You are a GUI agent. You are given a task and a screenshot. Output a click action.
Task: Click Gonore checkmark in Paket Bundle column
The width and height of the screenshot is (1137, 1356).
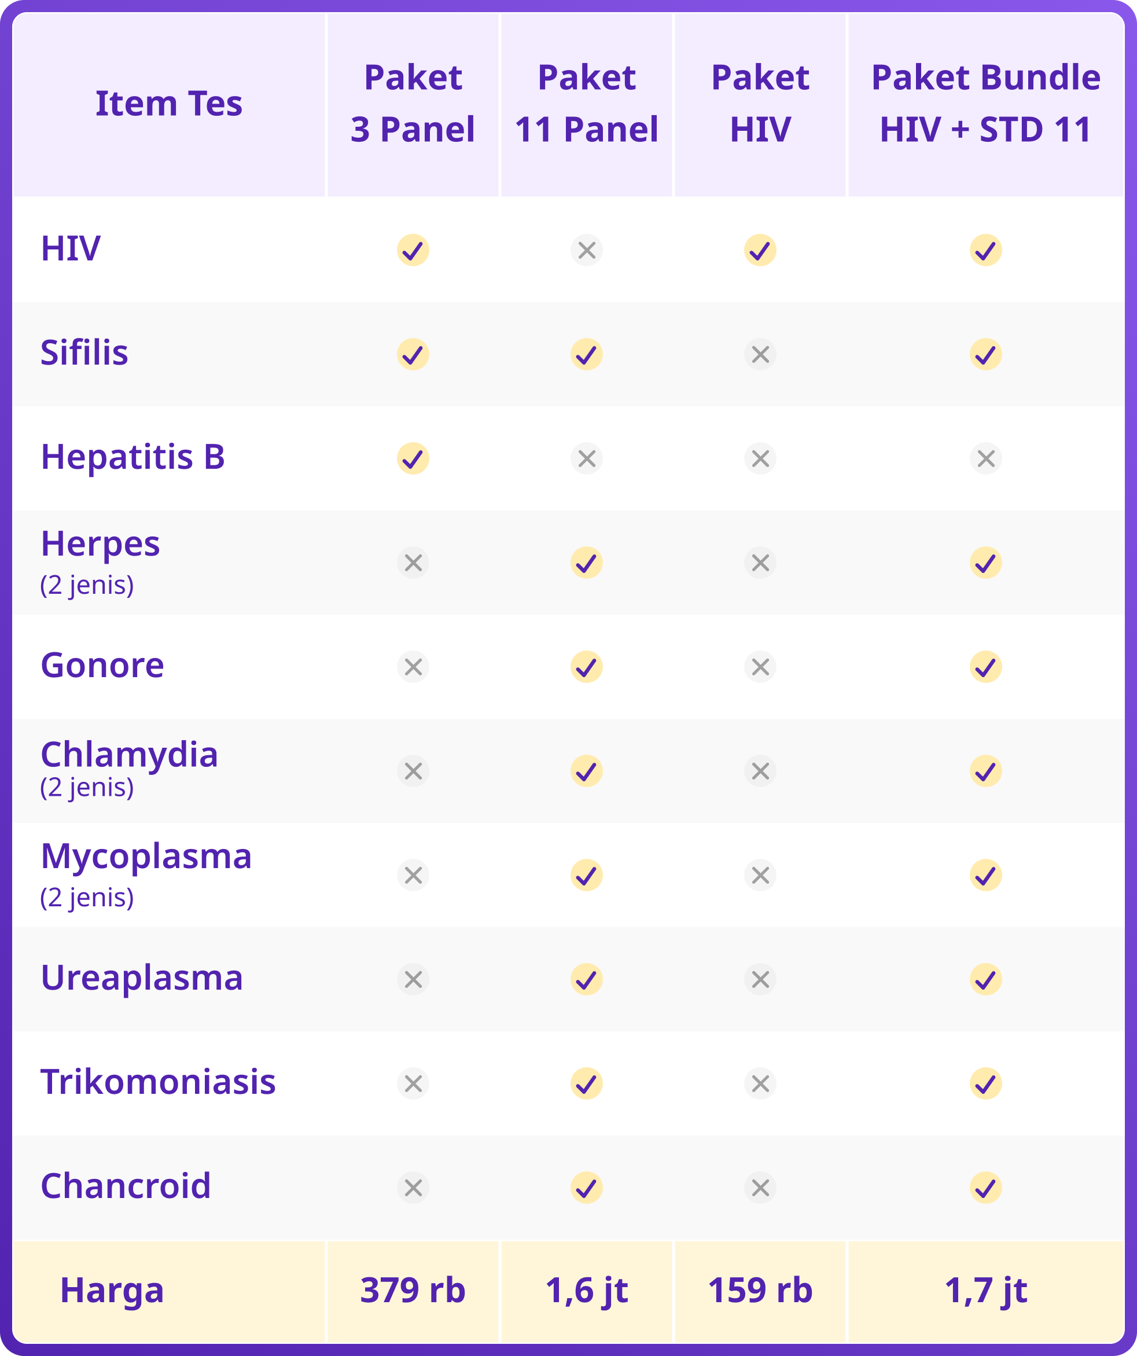[985, 666]
